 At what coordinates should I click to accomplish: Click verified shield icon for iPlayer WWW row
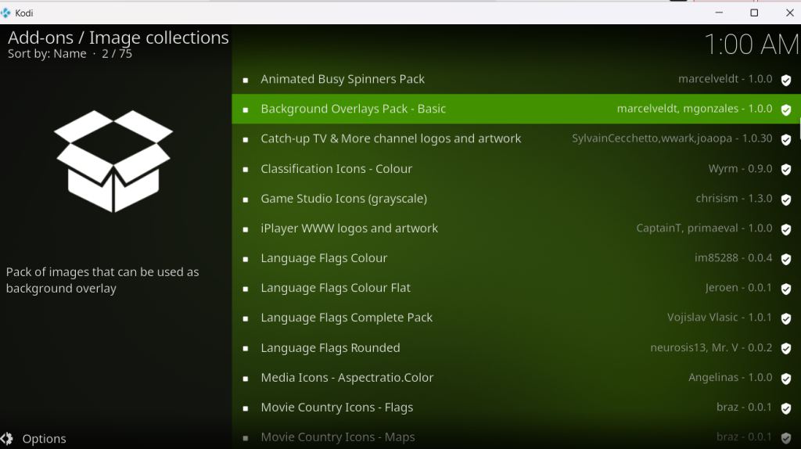786,229
